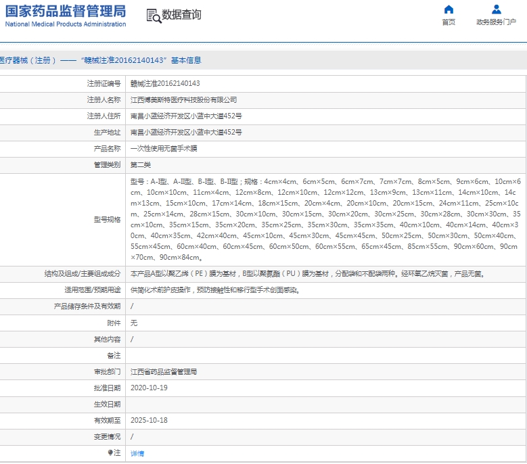
Task: Select the page title 赣械注准20162140143 基本信息
Action: pos(141,60)
